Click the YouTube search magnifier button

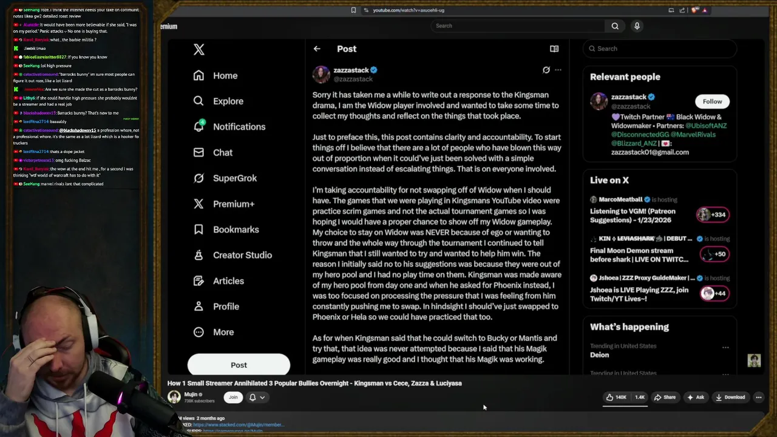click(615, 25)
